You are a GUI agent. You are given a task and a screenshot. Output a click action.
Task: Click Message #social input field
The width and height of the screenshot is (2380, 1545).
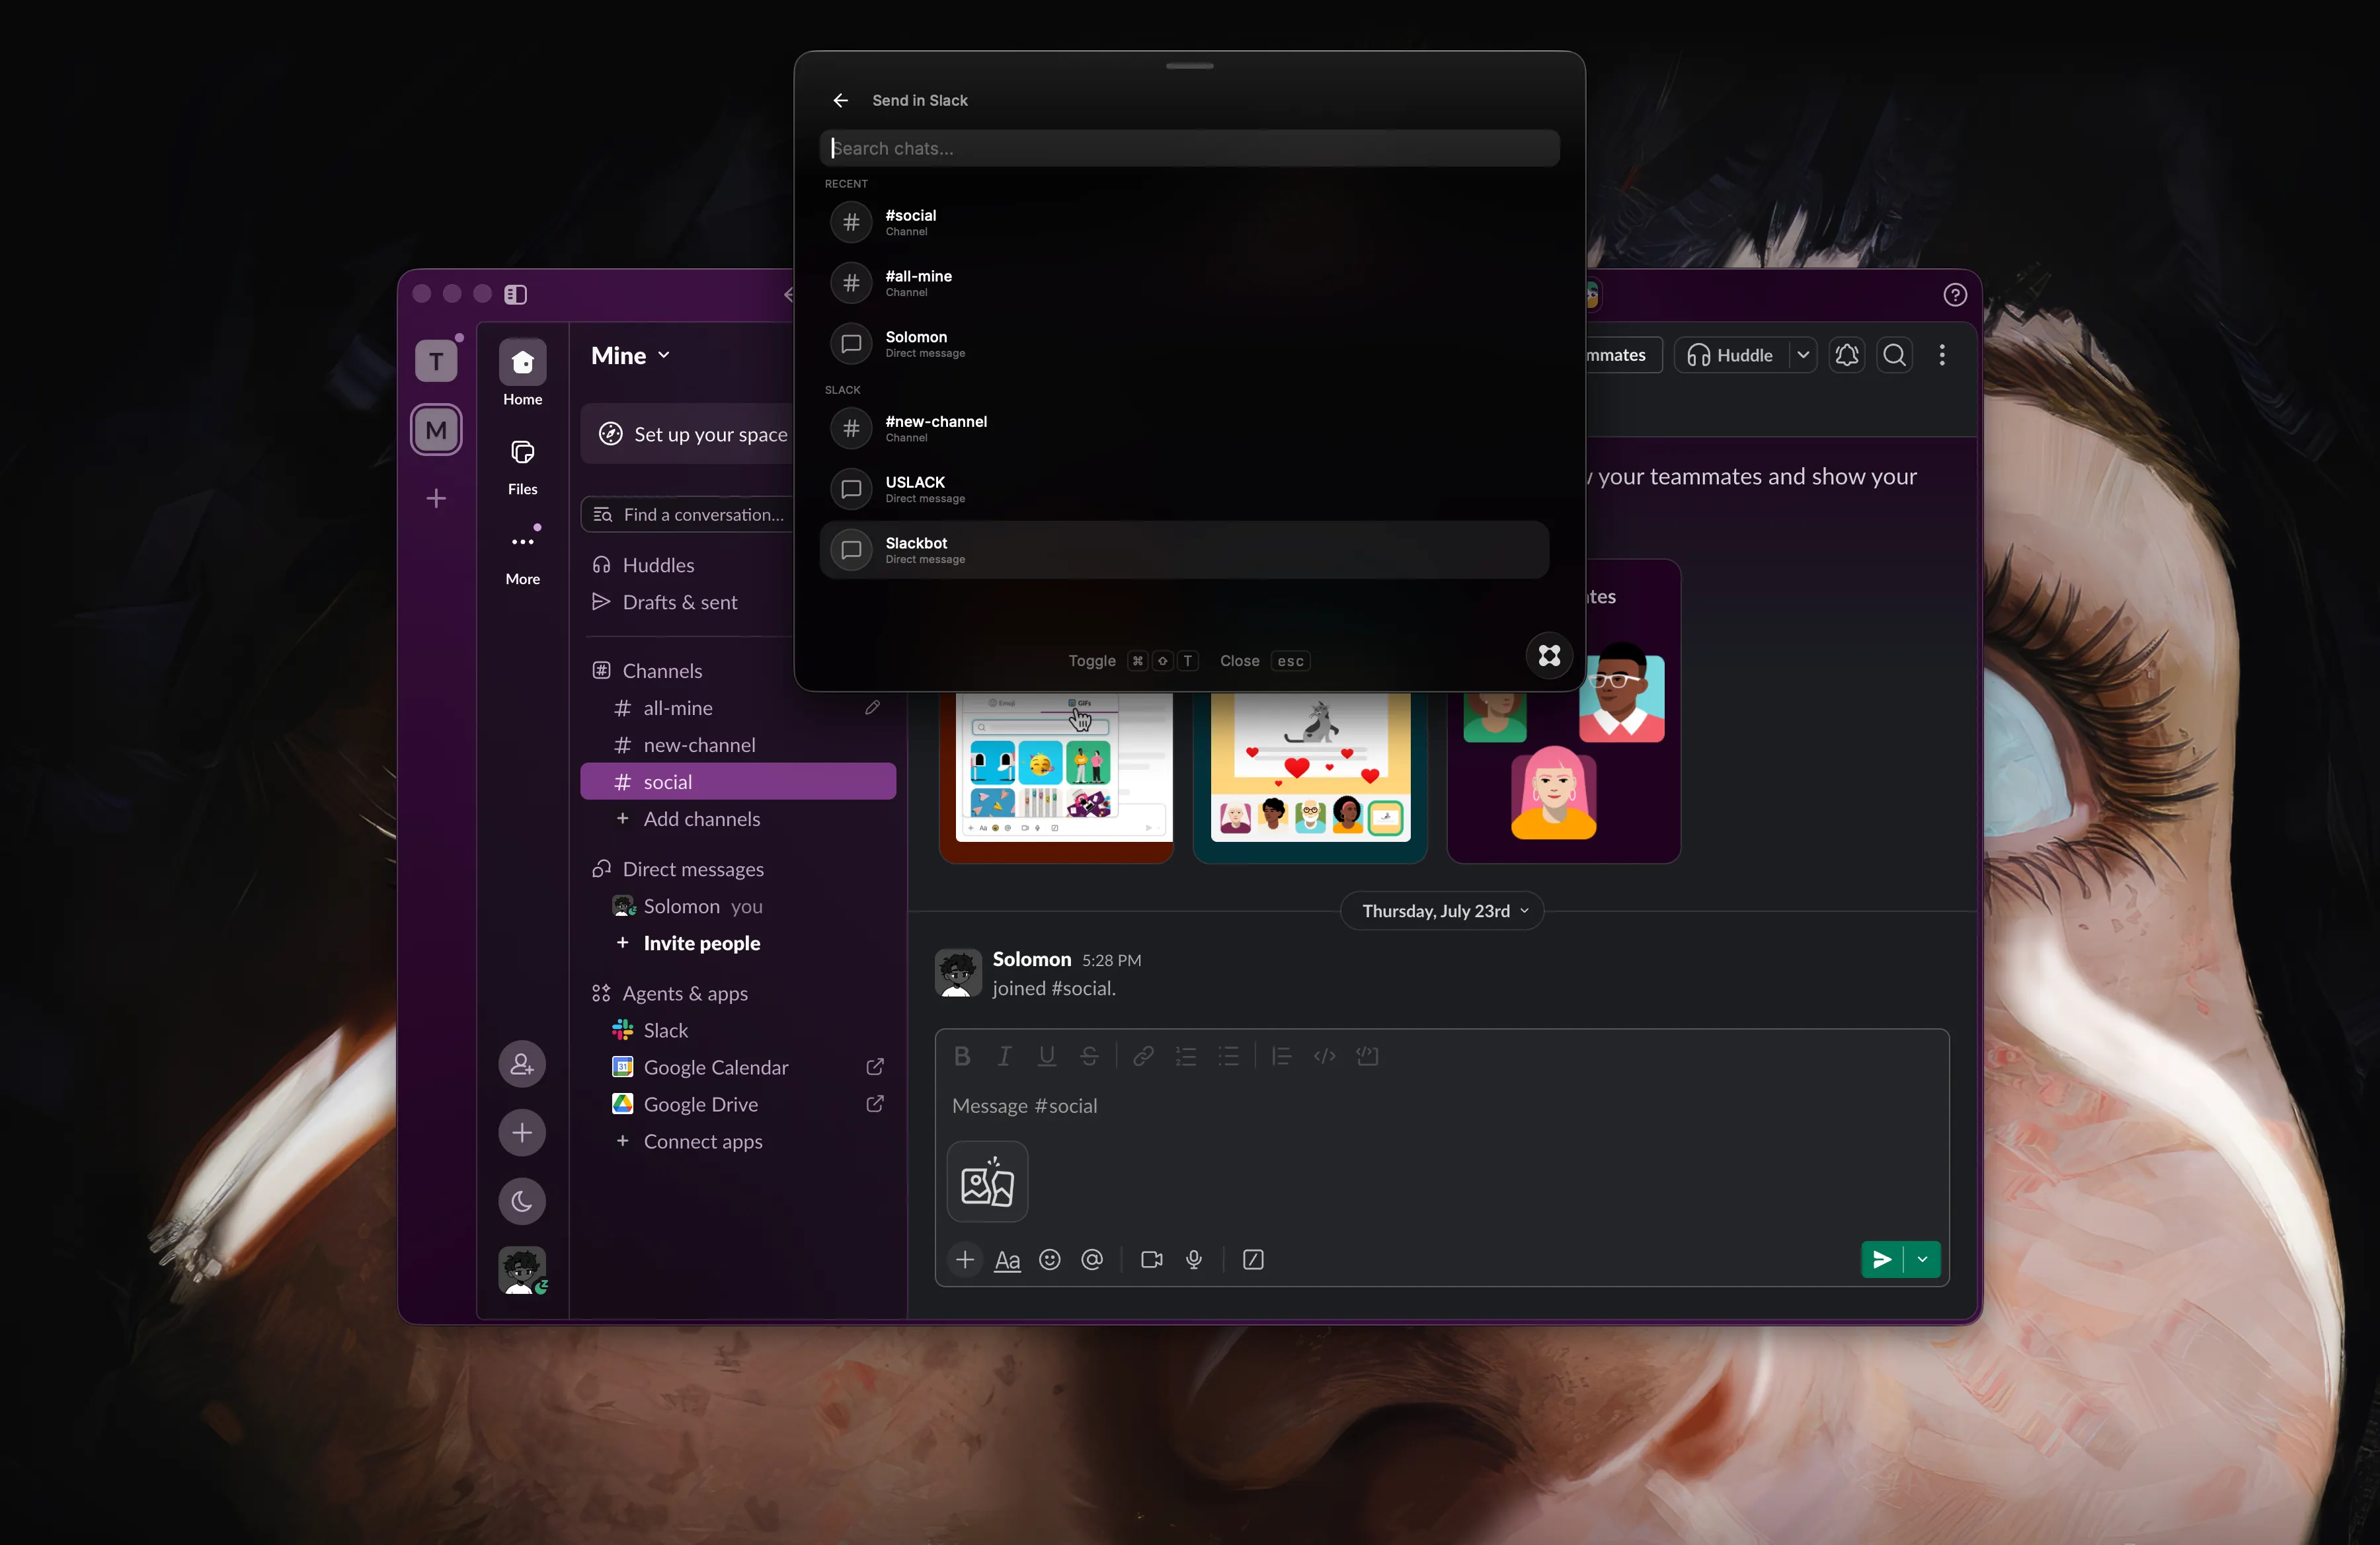click(1441, 1106)
